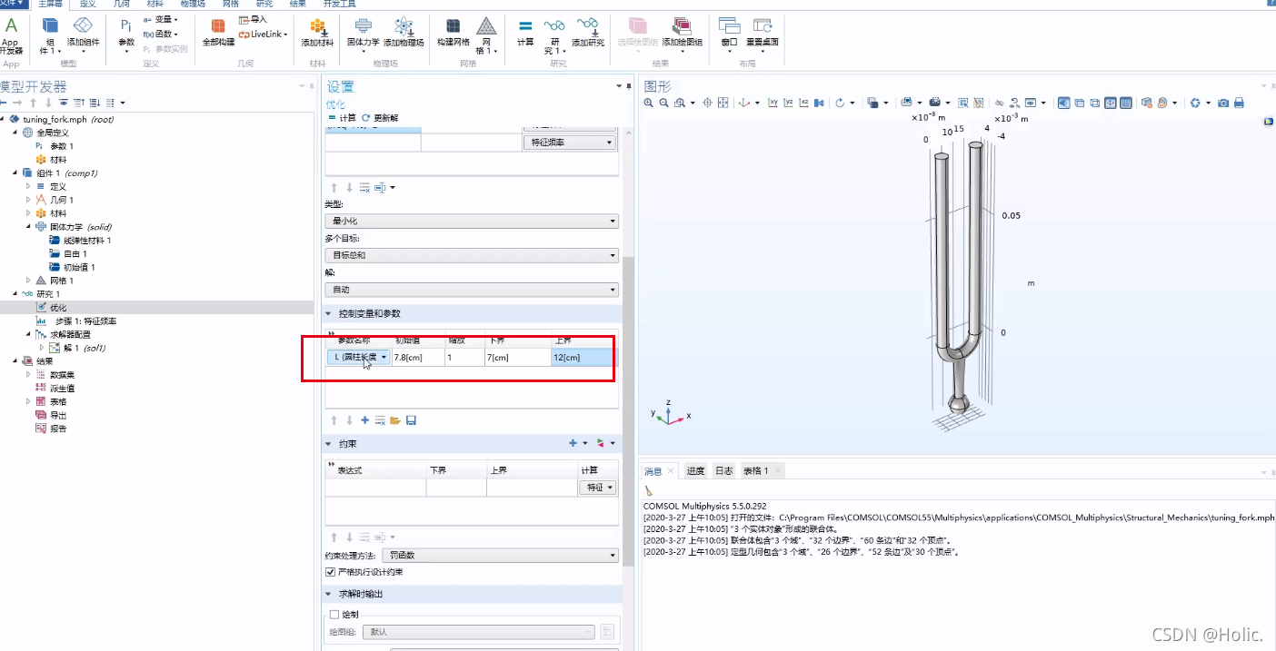Image resolution: width=1276 pixels, height=651 pixels.
Task: Expand the 网格 1 tree node
Action: 28,281
